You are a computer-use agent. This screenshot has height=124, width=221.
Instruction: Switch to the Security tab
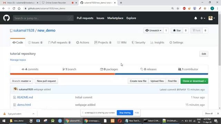point(138,42)
